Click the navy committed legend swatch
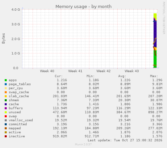Image resolution: width=167 pixels, height=148 pixels. (x=6, y=124)
